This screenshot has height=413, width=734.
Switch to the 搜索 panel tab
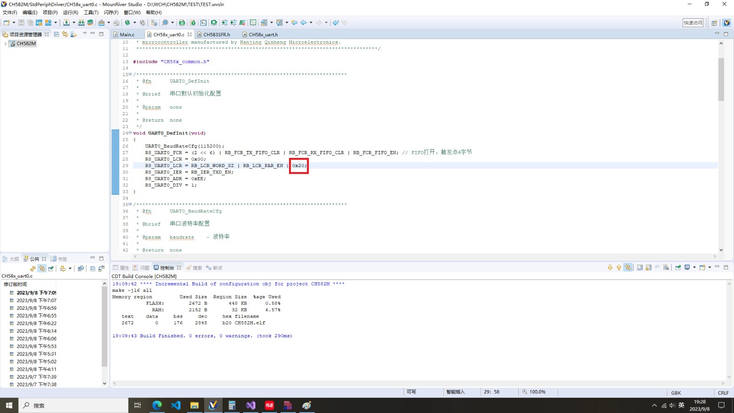[x=194, y=268]
